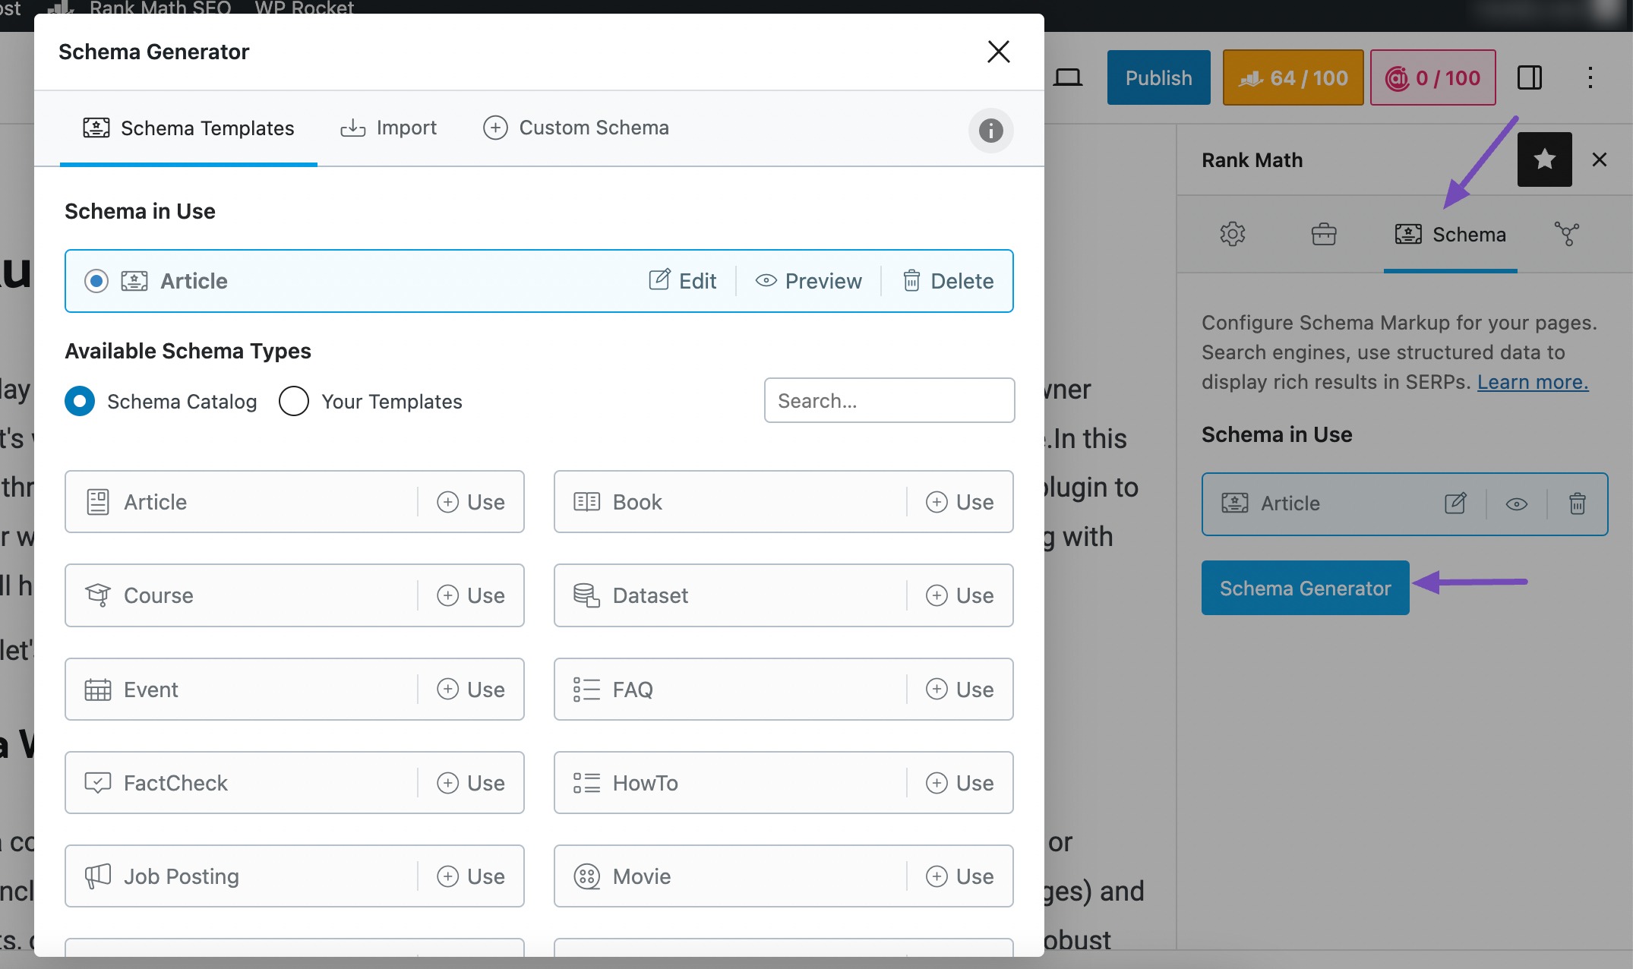
Task: Select the Your Templates radio button
Action: coord(294,401)
